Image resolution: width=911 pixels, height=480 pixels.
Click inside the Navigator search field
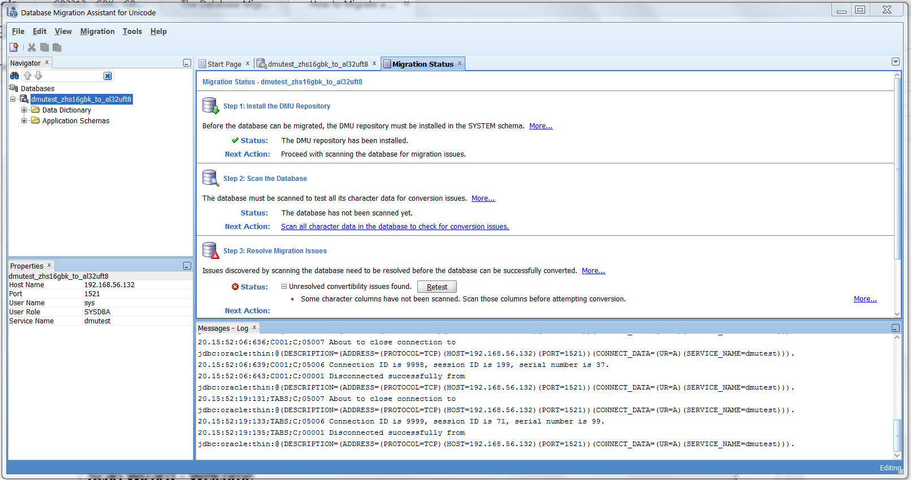[x=72, y=76]
